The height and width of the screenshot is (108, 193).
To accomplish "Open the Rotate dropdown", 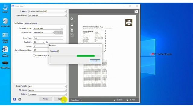I will (41, 46).
